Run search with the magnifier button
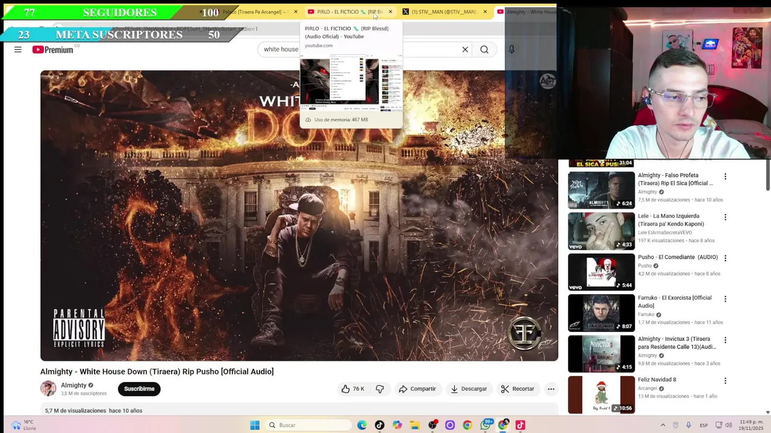This screenshot has width=771, height=433. [x=484, y=49]
